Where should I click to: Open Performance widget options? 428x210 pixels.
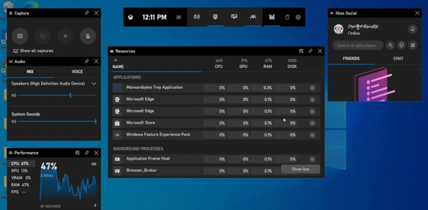pyautogui.click(x=77, y=153)
